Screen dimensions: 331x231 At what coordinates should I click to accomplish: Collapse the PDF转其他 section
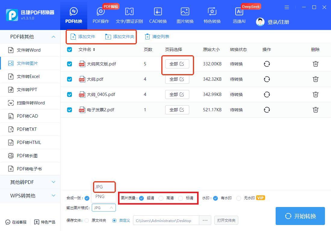click(x=53, y=37)
